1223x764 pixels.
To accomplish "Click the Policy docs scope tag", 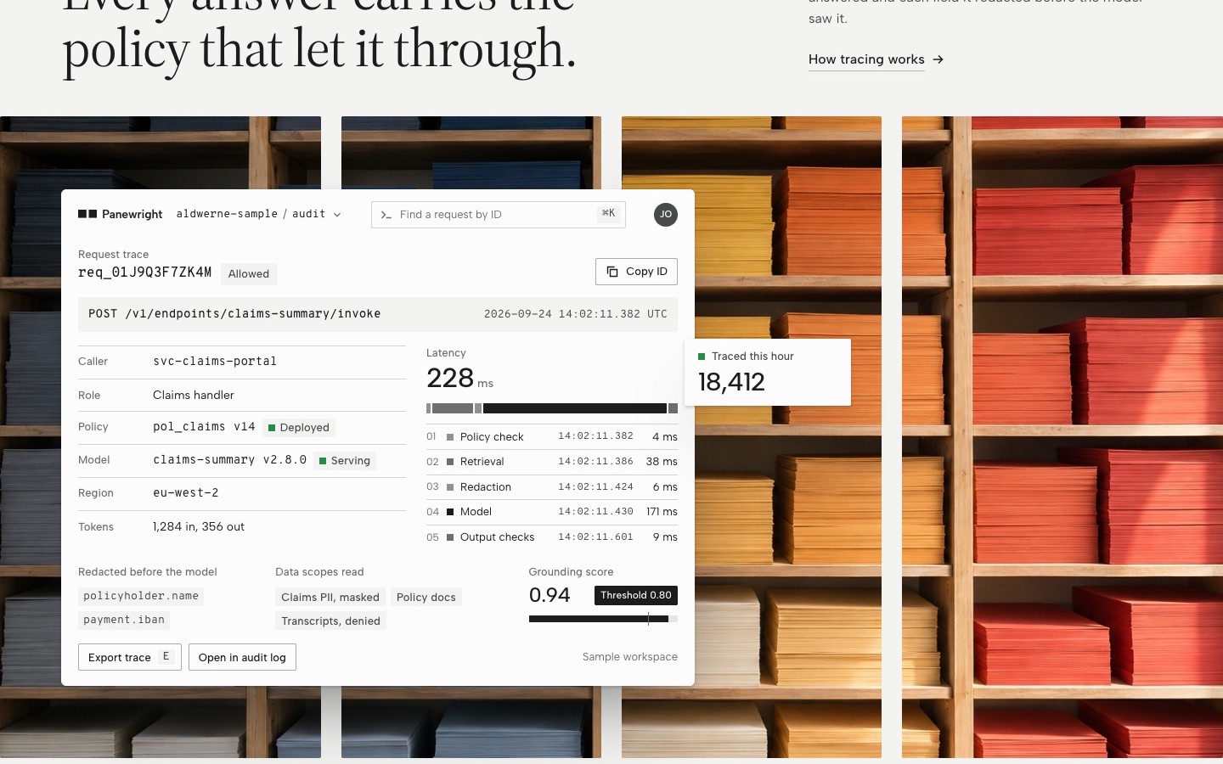I will [426, 597].
